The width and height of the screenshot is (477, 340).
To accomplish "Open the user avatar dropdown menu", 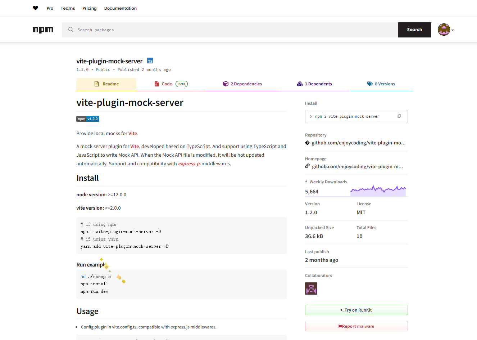I will (x=446, y=30).
